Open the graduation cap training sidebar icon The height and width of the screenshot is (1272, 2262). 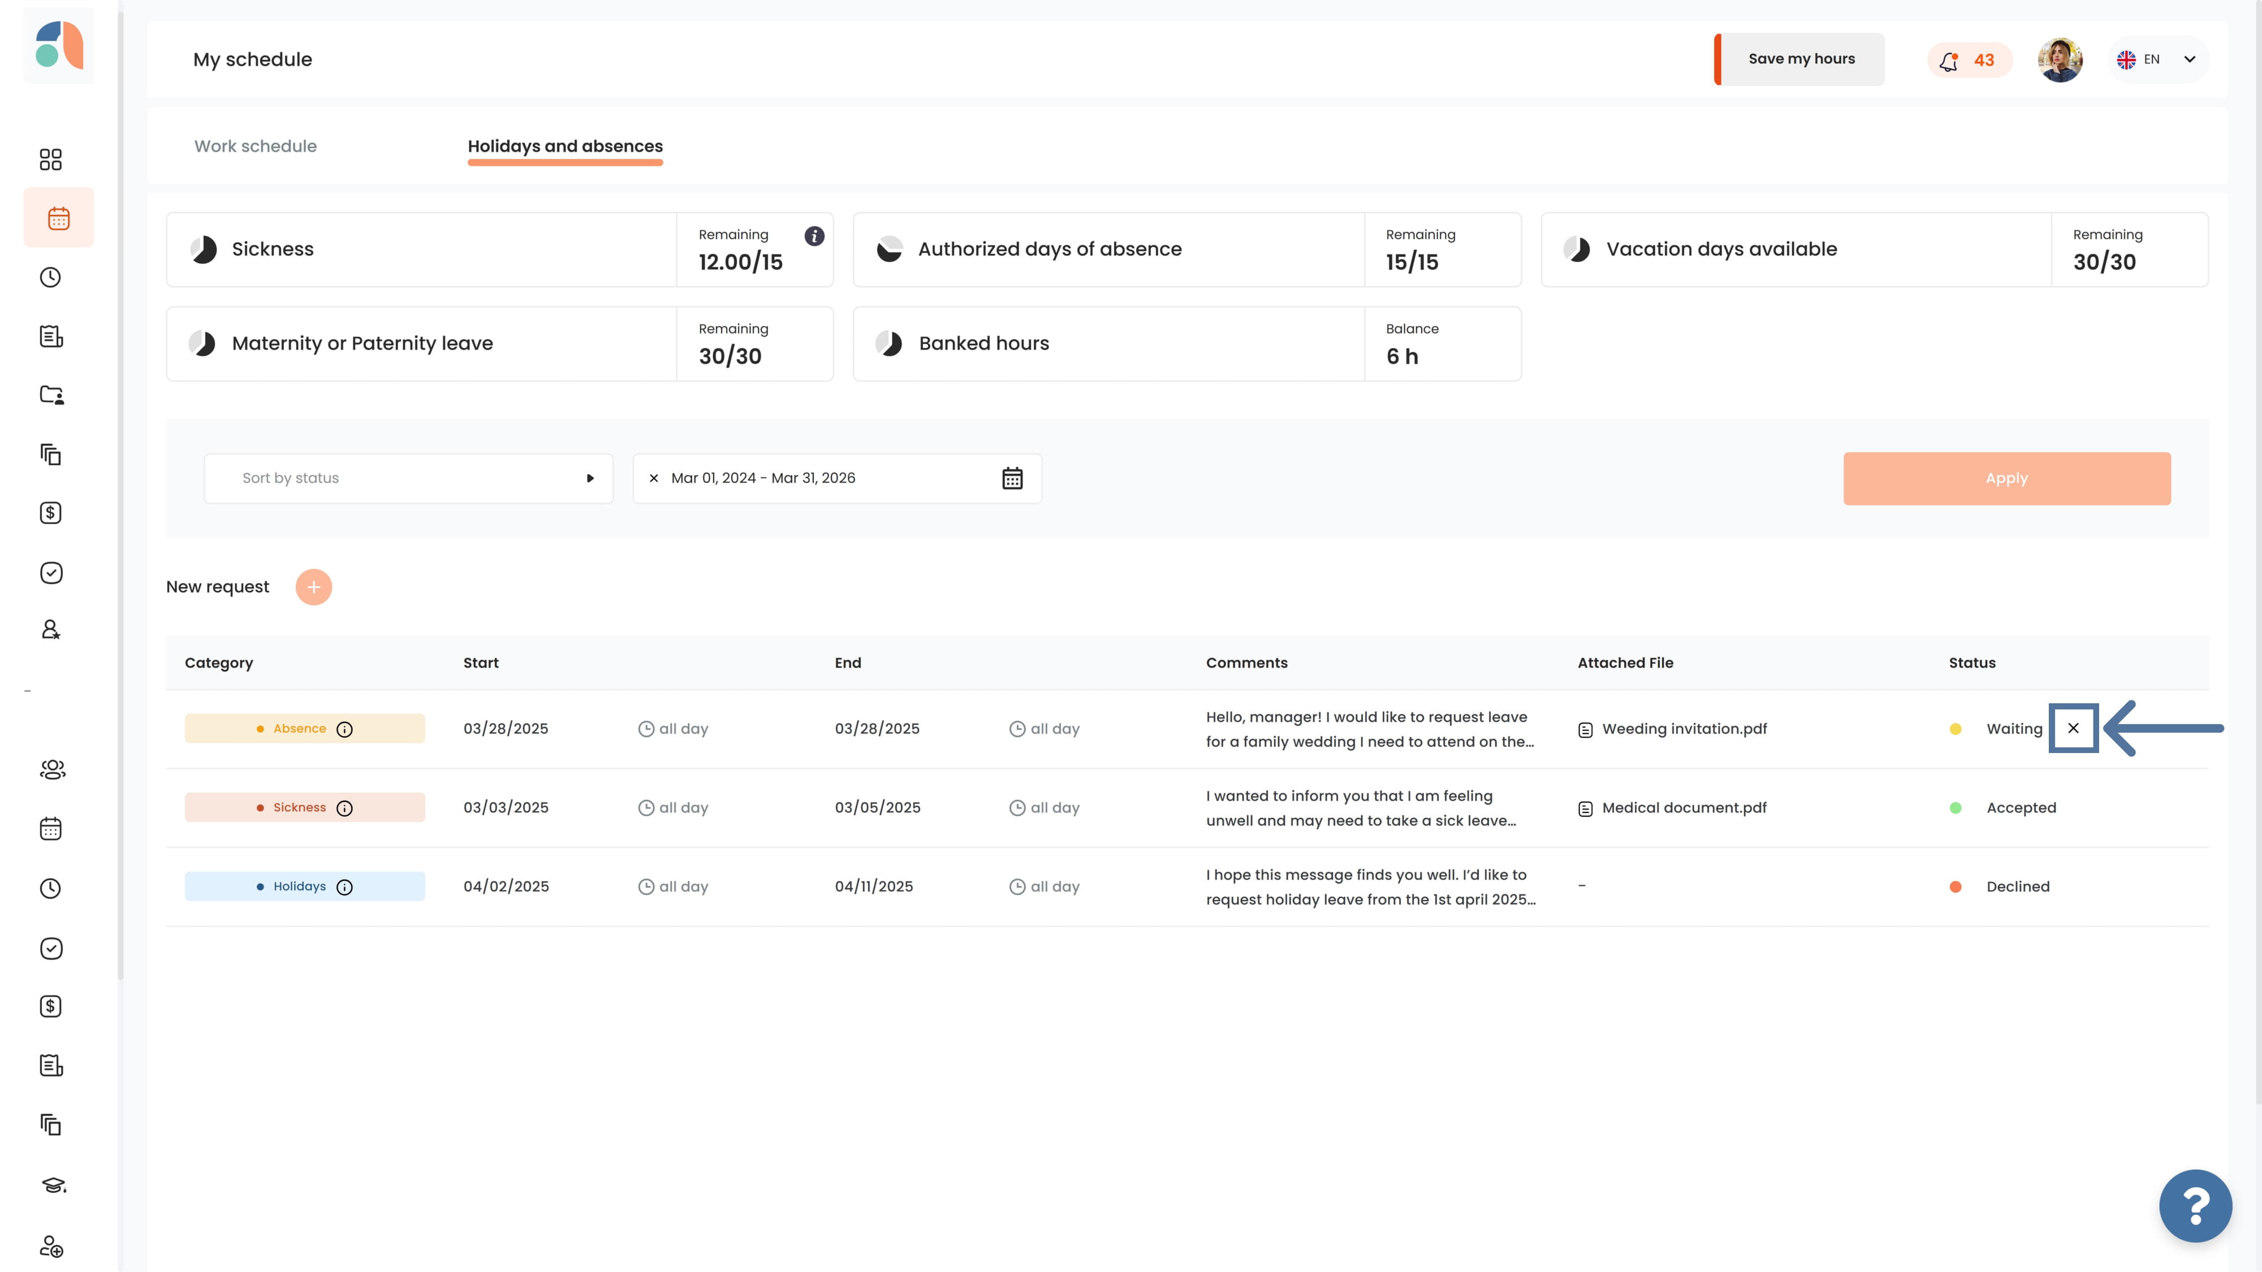pyautogui.click(x=53, y=1185)
